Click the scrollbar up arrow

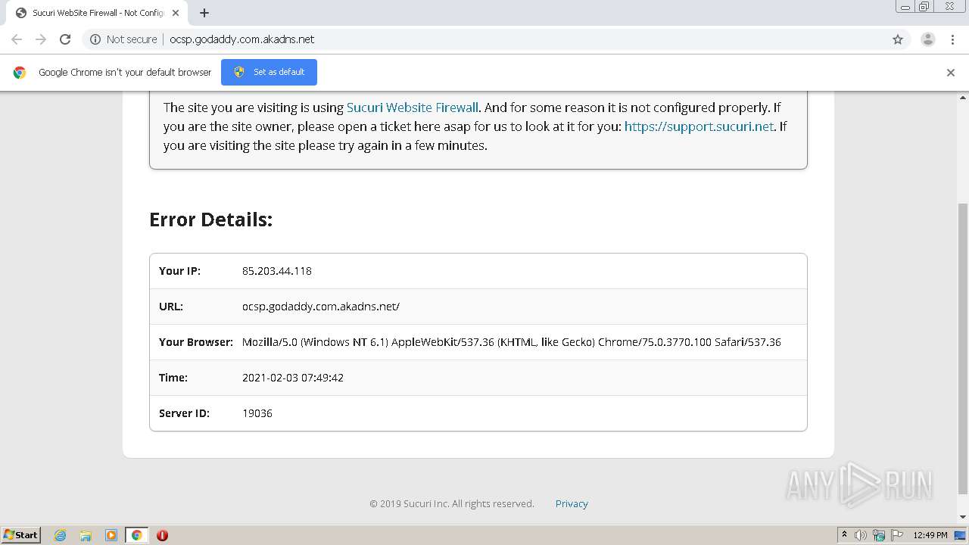[x=963, y=98]
